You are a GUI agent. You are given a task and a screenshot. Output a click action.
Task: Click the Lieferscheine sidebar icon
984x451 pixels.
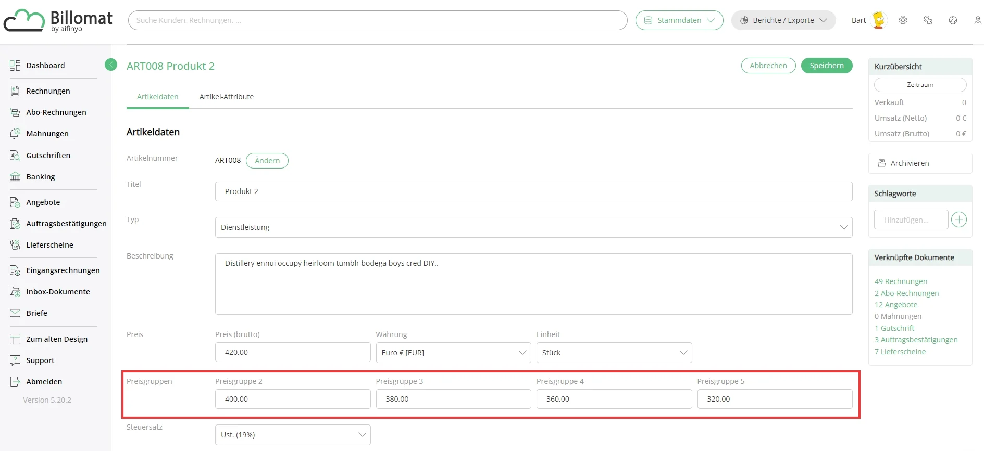(15, 245)
